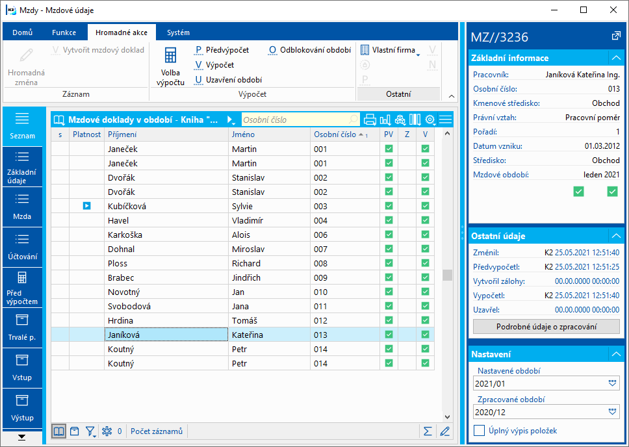Click Uzavření období in ribbon
Screen dimensions: 629x447
pos(228,80)
